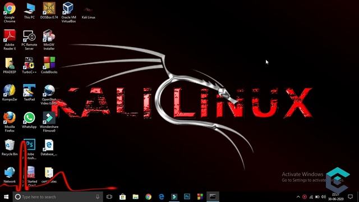The image size is (359, 202).
Task: Select KompoZer desktop shortcut
Action: pos(10,93)
